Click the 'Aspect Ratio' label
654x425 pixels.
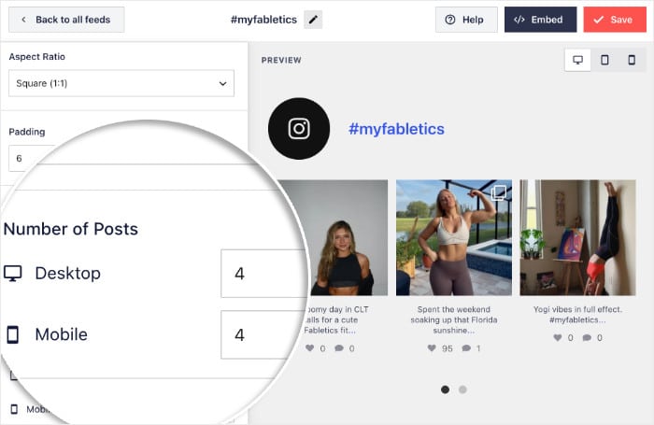37,57
